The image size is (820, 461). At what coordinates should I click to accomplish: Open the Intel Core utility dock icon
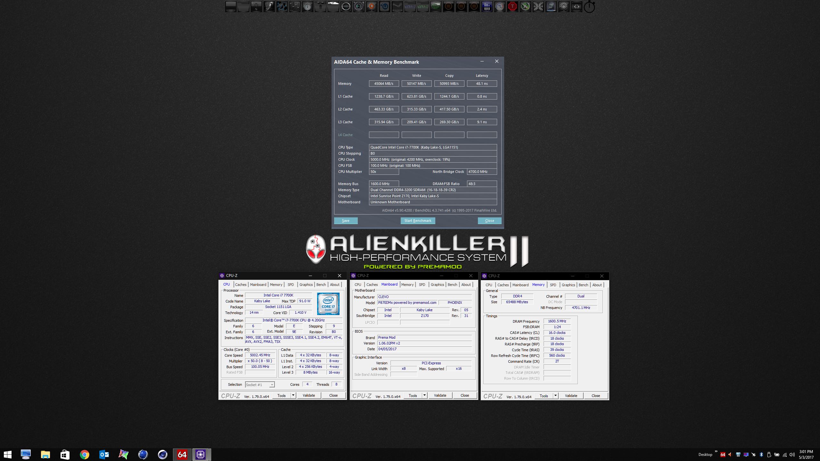point(551,6)
